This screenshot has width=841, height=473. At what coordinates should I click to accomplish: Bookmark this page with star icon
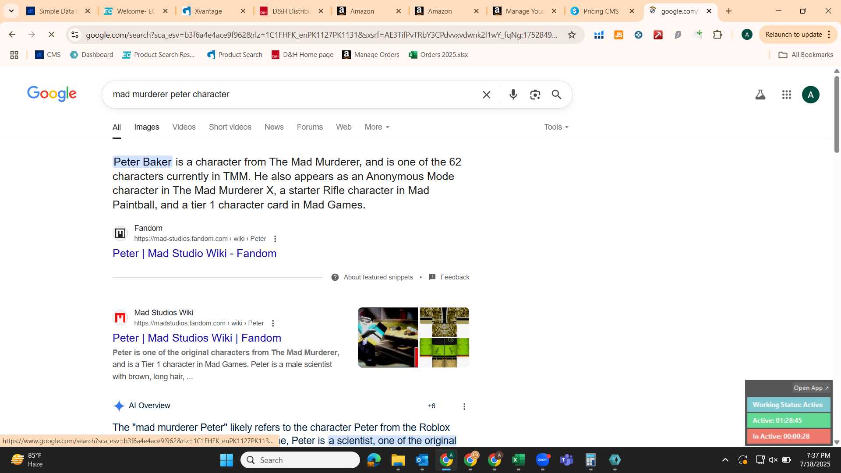[572, 35]
